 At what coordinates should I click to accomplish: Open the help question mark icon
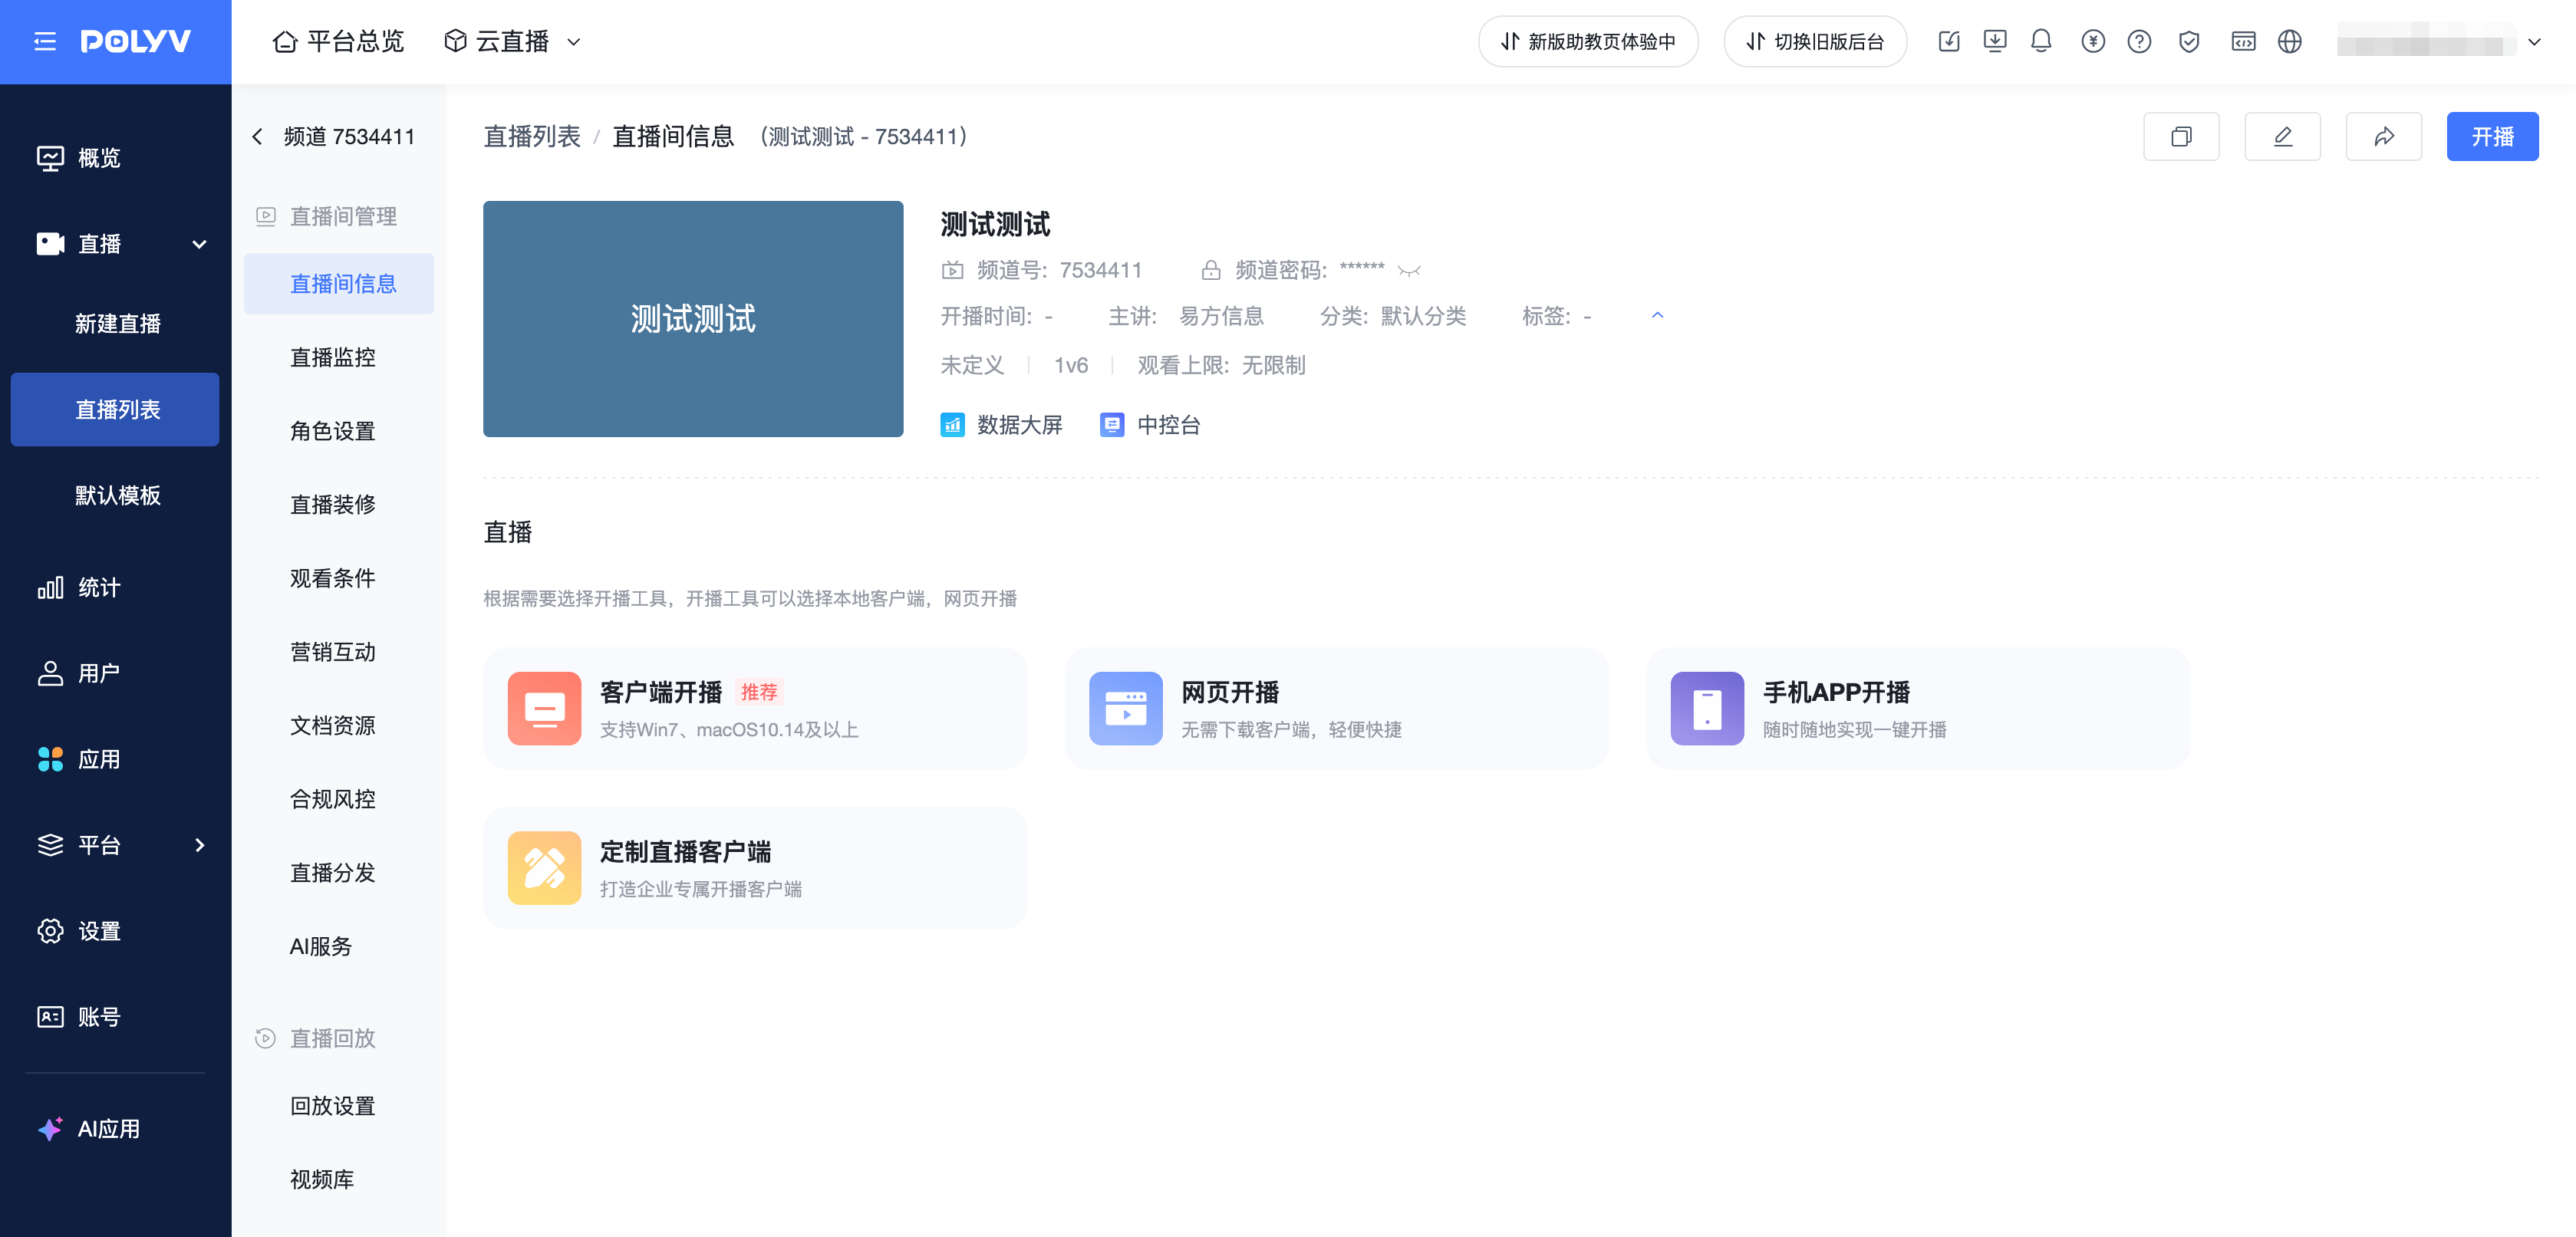click(2139, 41)
